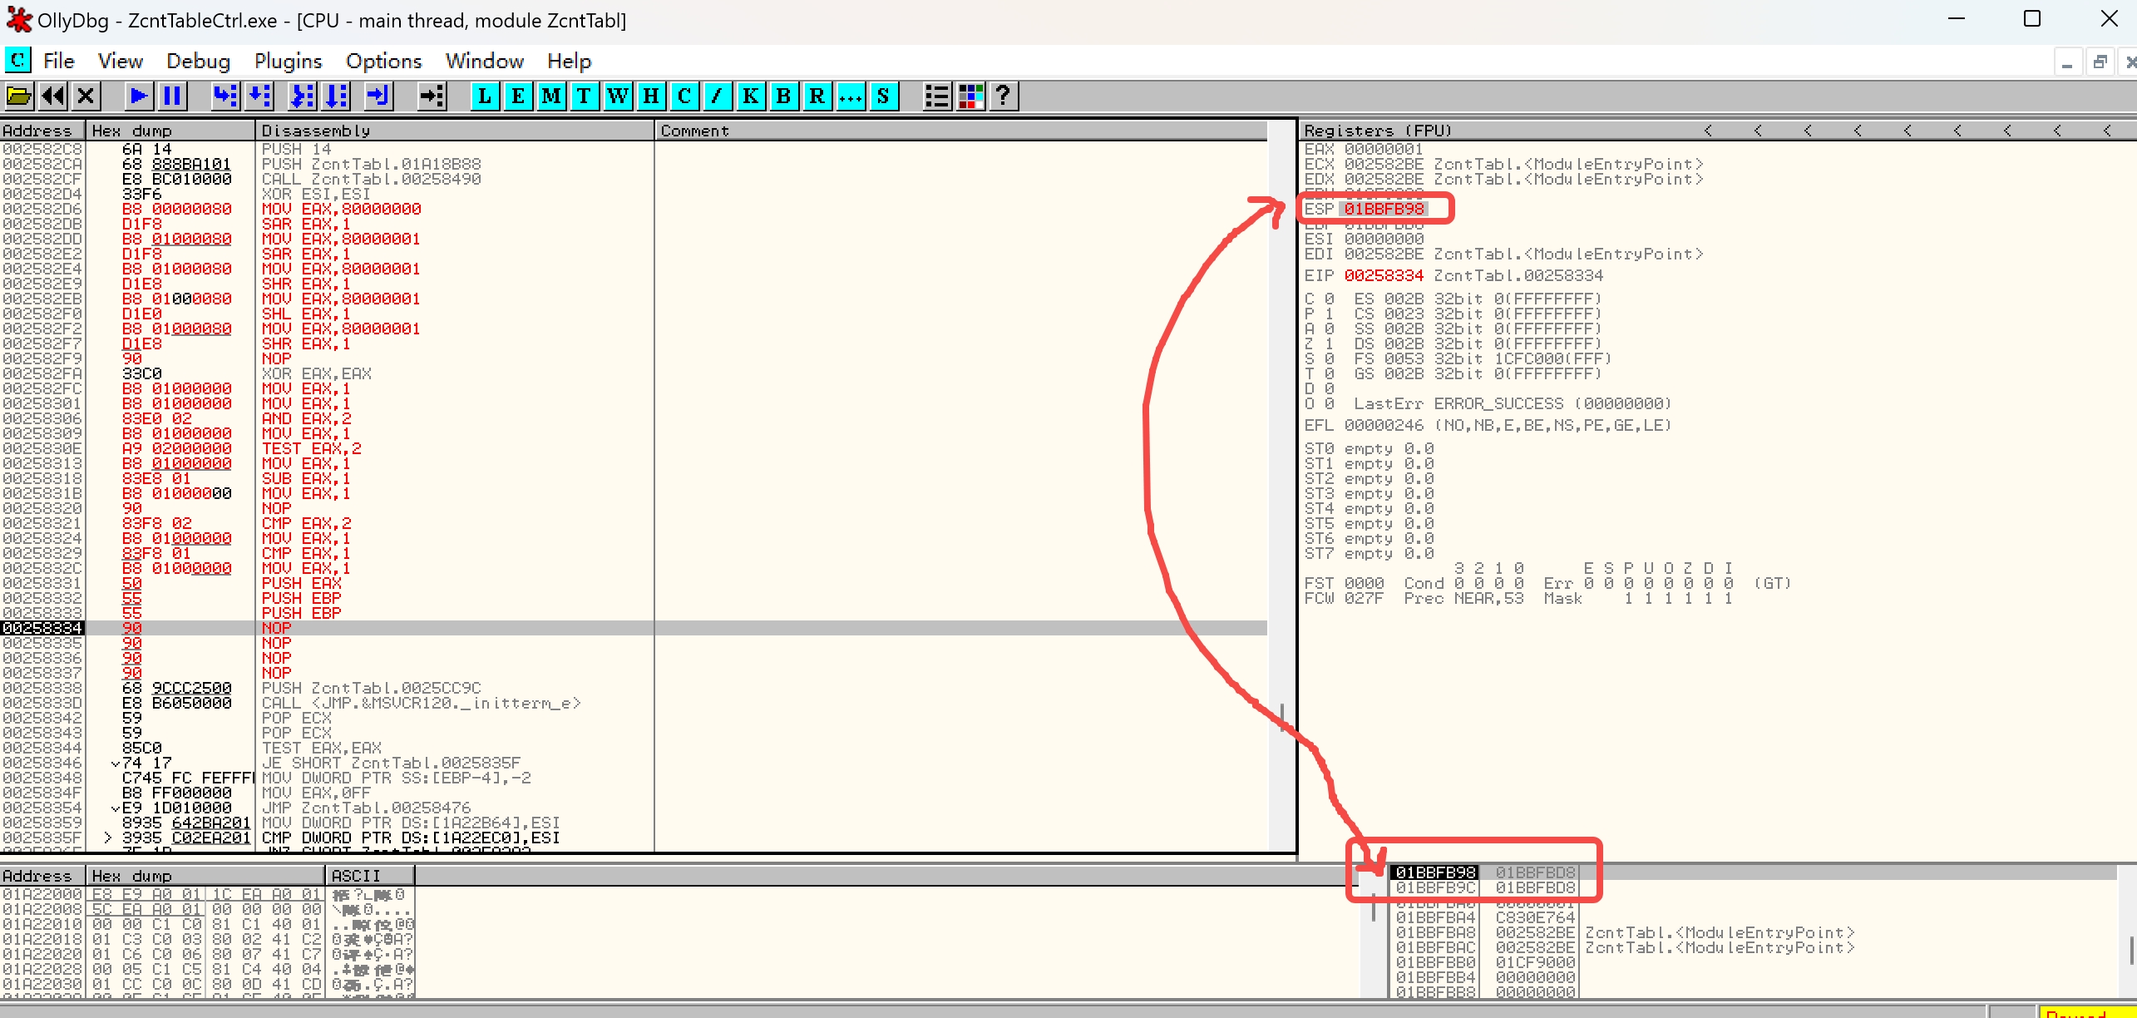Click the Close program X icon
The image size is (2137, 1018).
coord(86,96)
